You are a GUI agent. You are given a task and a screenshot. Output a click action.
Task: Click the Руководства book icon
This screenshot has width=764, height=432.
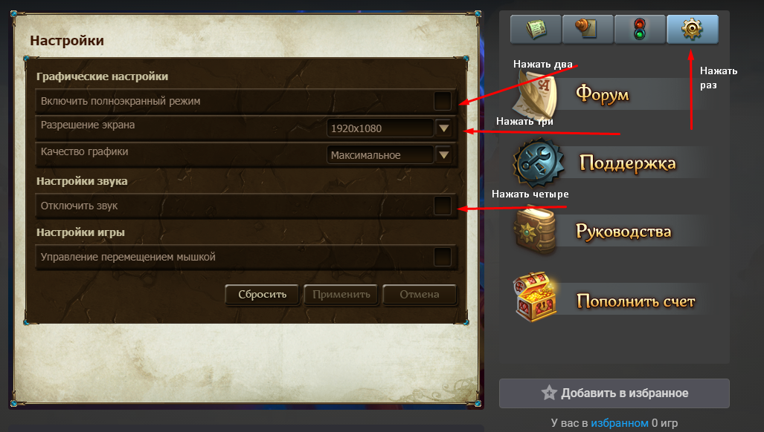535,232
